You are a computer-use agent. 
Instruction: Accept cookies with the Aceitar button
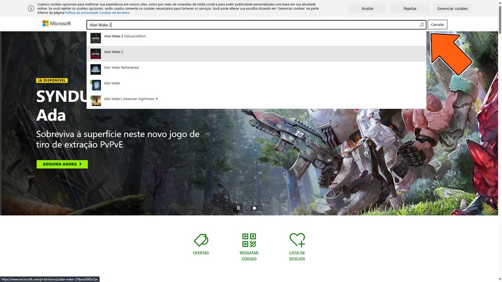point(367,8)
